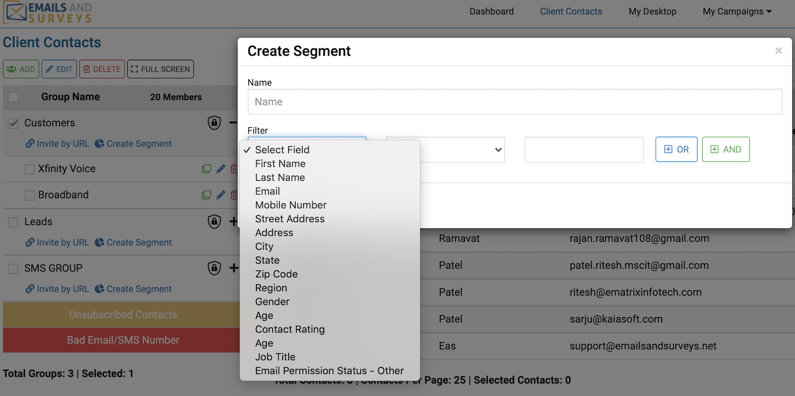Click the lock shield icon for SMS GROUP
This screenshot has width=795, height=396.
tap(214, 268)
